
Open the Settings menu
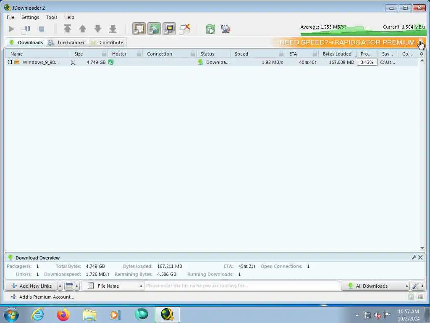30,17
